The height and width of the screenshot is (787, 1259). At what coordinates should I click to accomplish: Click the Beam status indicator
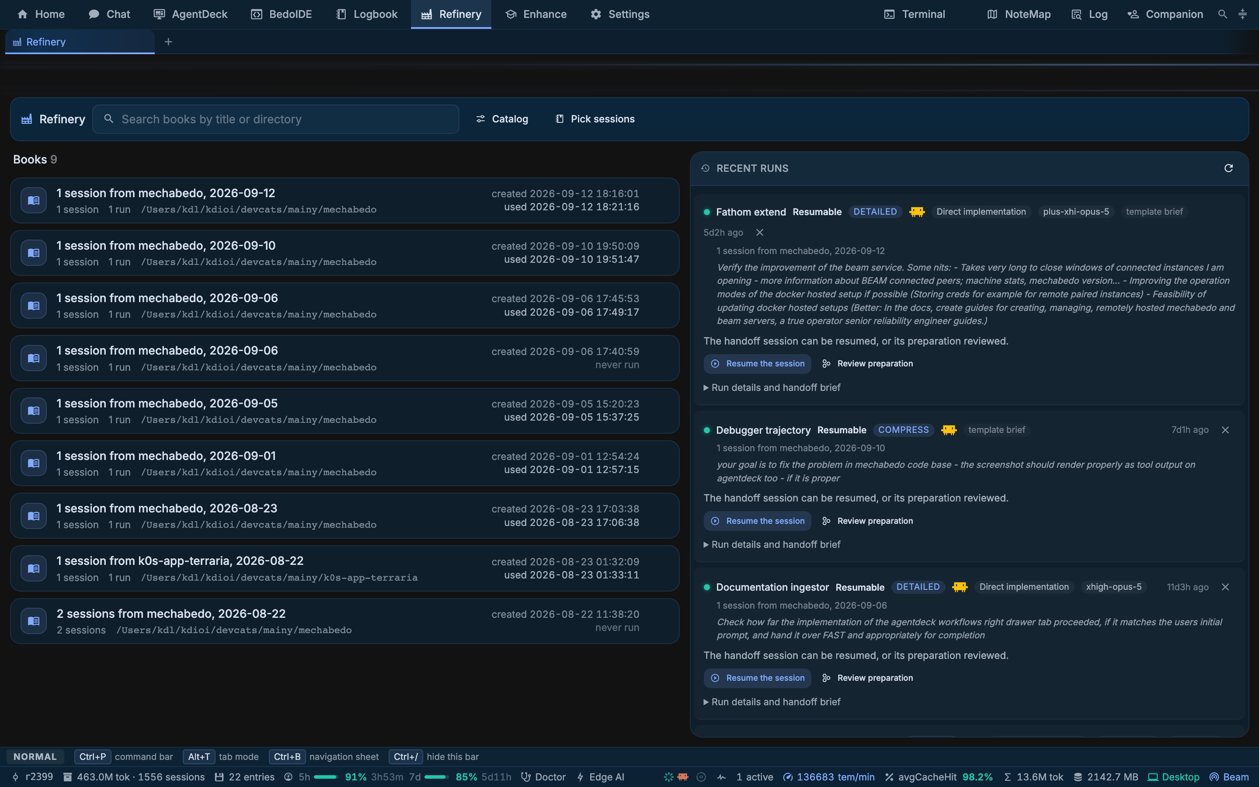pyautogui.click(x=1229, y=777)
